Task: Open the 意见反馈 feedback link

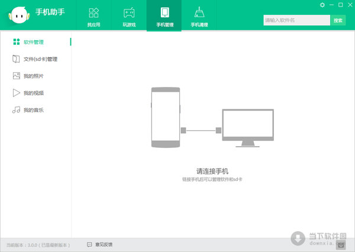Action: (x=104, y=244)
